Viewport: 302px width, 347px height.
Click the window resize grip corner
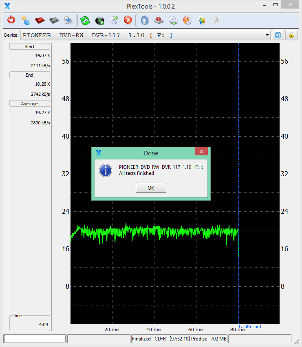[296, 342]
